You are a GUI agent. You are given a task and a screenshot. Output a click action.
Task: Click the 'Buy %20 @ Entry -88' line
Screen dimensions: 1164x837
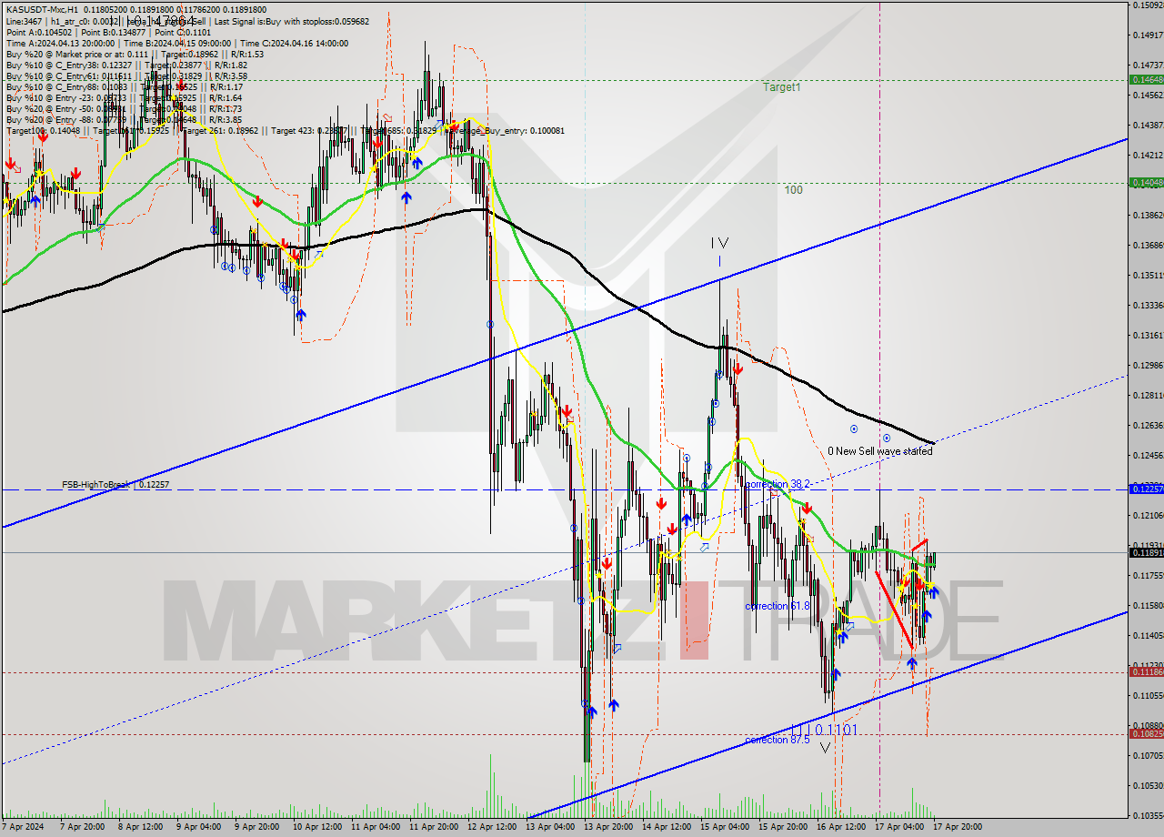point(124,119)
